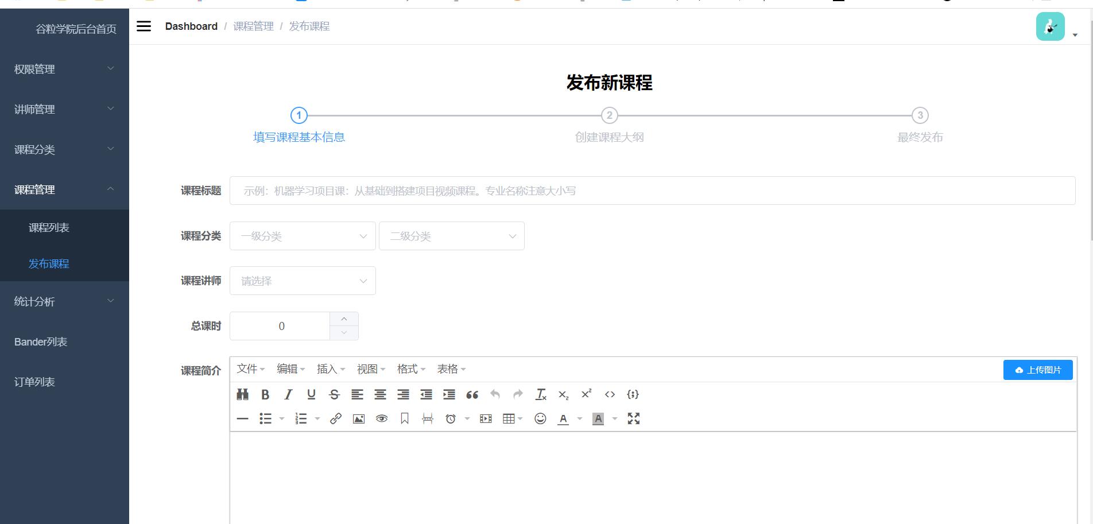This screenshot has height=524, width=1093.
Task: Insert a blockquote
Action: (472, 394)
